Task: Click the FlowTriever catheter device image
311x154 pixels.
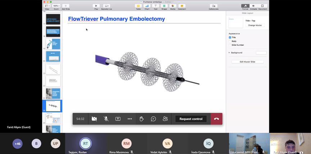Action: (147, 72)
